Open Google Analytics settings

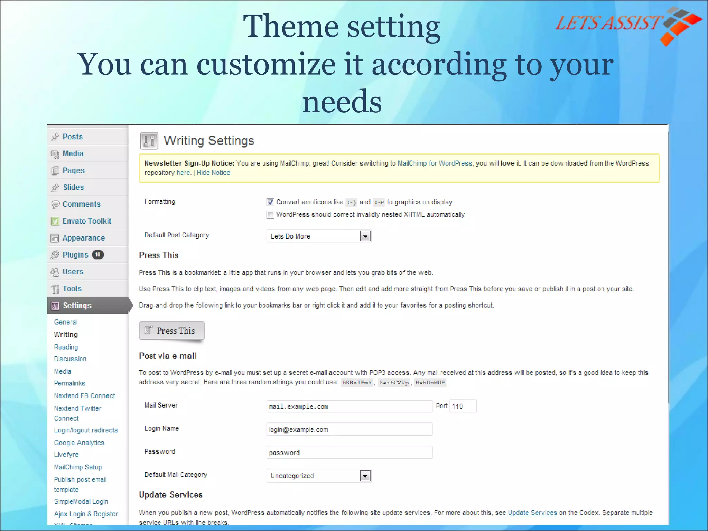tap(79, 443)
